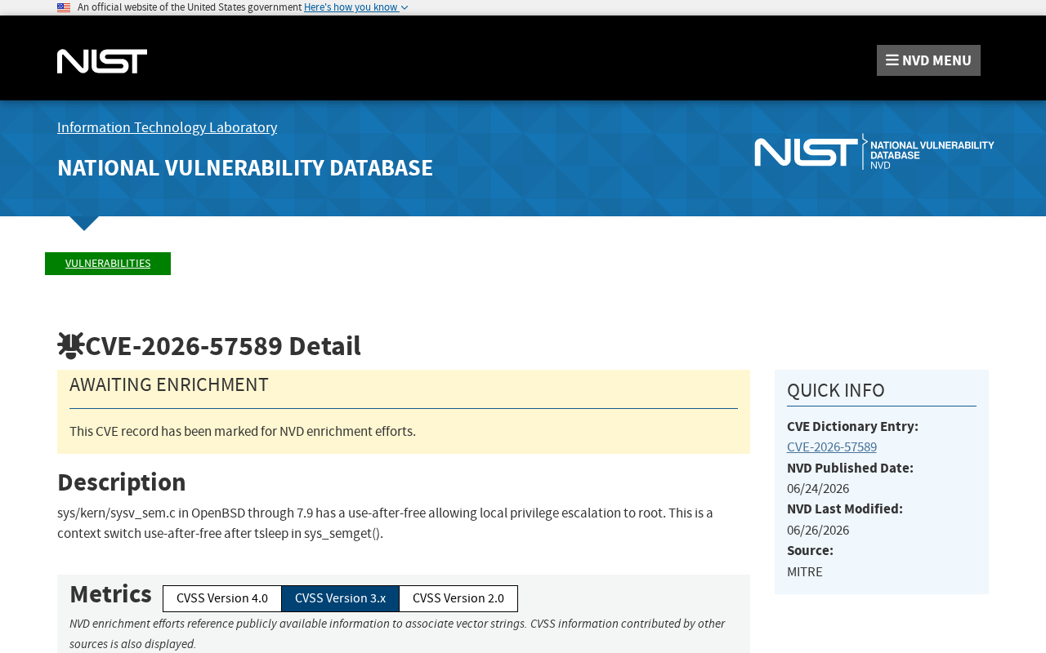The width and height of the screenshot is (1046, 653).
Task: Open Information Technology Laboratory link
Action: pos(167,128)
